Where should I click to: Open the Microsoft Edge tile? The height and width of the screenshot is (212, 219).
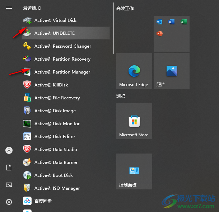pyautogui.click(x=134, y=71)
